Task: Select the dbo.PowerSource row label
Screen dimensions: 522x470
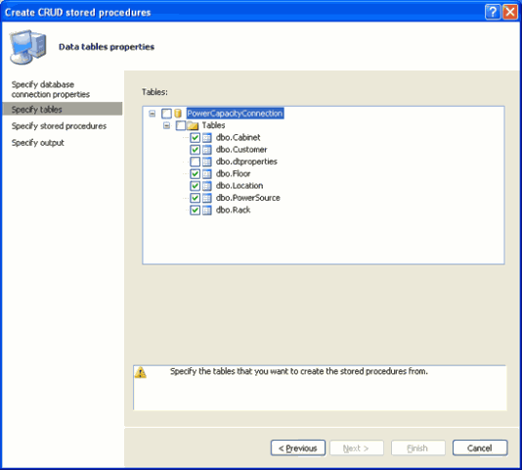Action: pyautogui.click(x=248, y=198)
